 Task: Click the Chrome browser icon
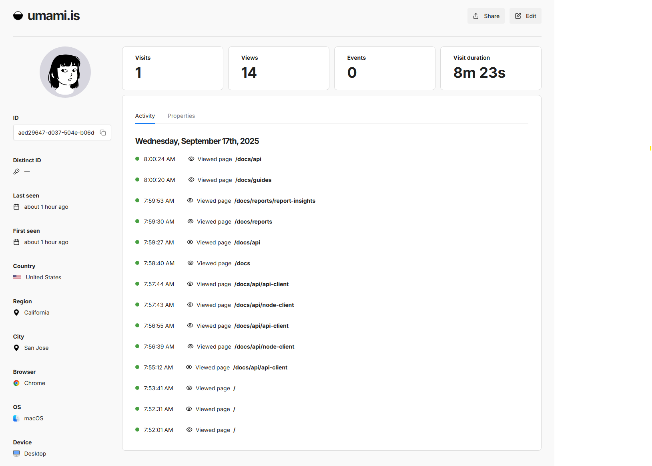[x=16, y=383]
